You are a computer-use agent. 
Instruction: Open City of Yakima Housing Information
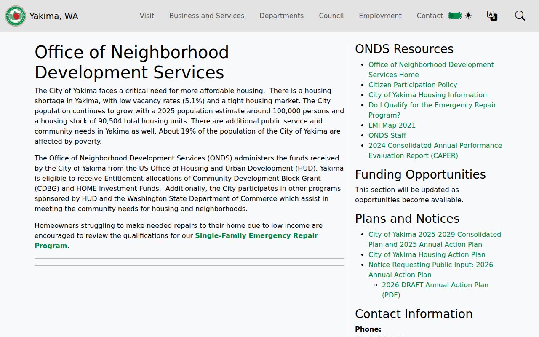[427, 95]
